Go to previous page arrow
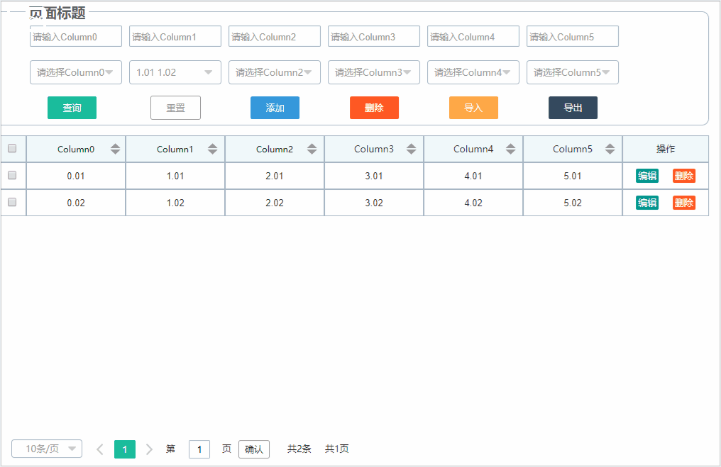The height and width of the screenshot is (467, 721). [100, 449]
